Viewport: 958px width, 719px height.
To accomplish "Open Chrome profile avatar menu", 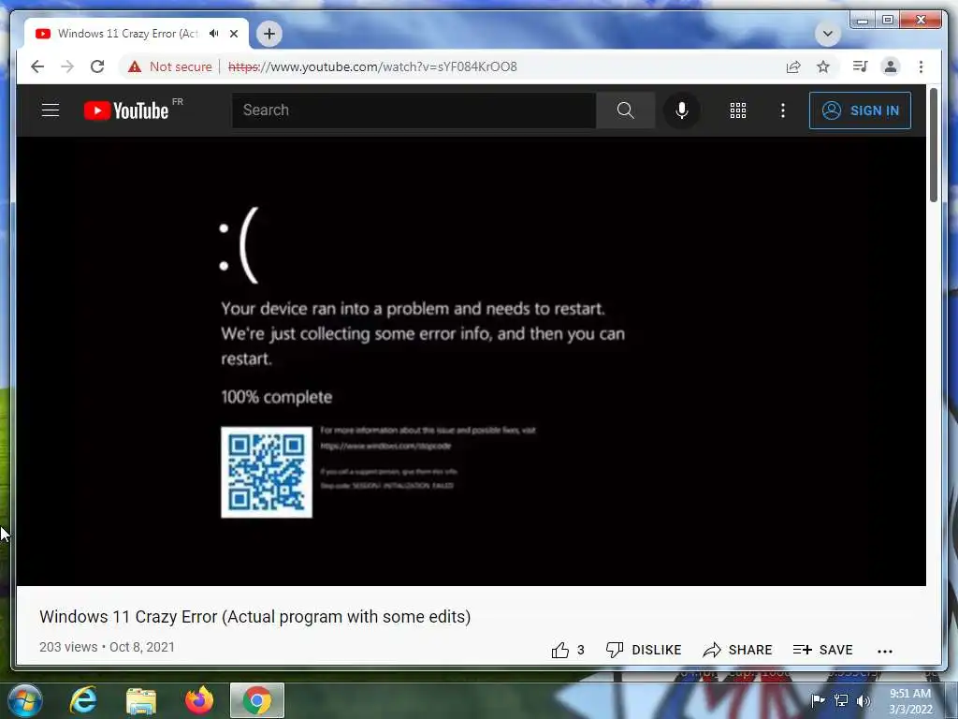I will point(891,66).
